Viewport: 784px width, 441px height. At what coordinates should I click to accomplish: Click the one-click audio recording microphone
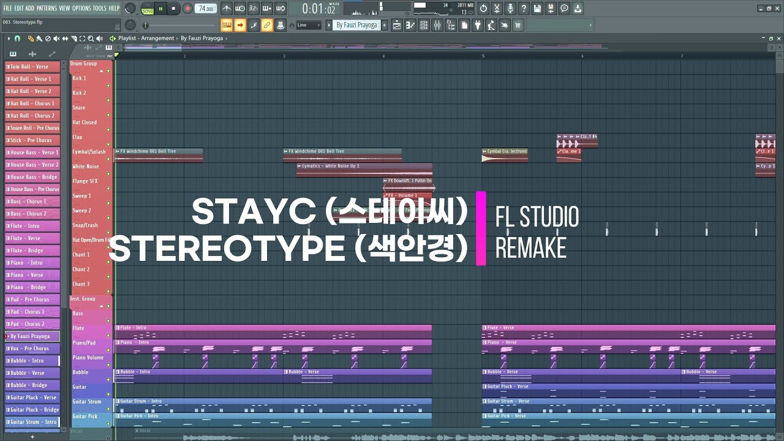pyautogui.click(x=510, y=9)
